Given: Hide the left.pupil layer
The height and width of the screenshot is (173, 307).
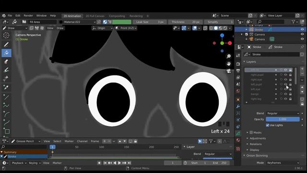Looking at the screenshot, I should (286, 85).
